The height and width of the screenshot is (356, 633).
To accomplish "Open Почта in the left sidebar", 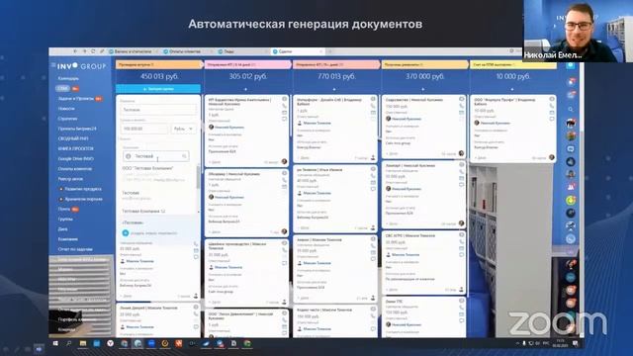I will point(64,209).
